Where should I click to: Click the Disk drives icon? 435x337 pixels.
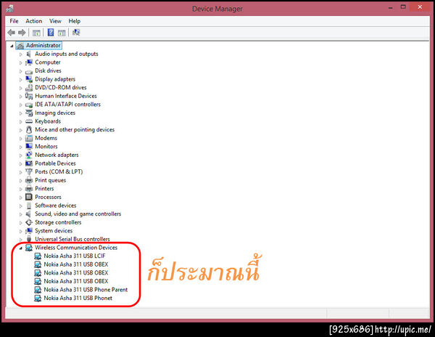[x=29, y=71]
